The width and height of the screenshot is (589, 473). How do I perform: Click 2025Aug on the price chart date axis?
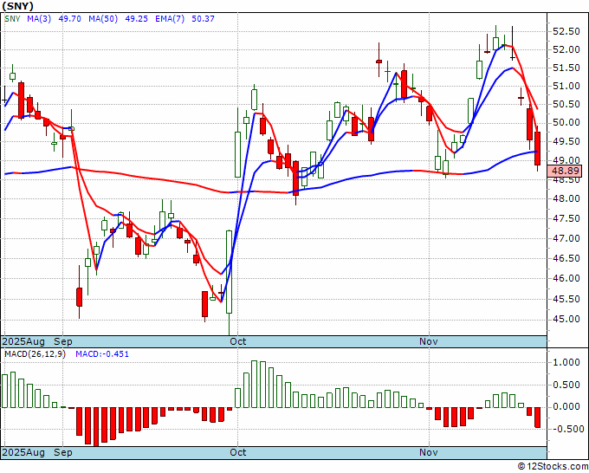(x=23, y=341)
